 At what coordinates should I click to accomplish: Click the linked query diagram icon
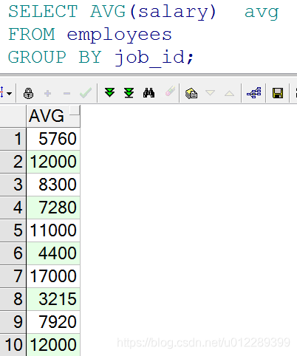point(254,93)
